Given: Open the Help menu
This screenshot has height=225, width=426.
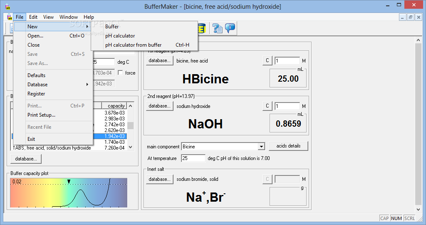Looking at the screenshot, I should click(x=89, y=17).
